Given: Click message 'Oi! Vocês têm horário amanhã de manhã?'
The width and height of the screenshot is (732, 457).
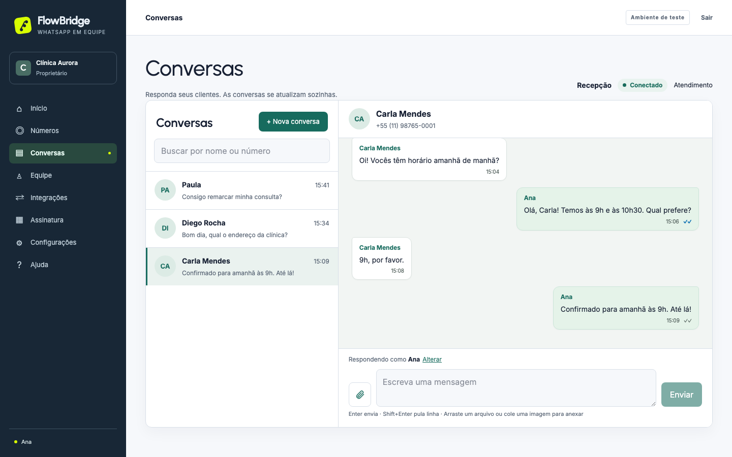Looking at the screenshot, I should point(429,159).
